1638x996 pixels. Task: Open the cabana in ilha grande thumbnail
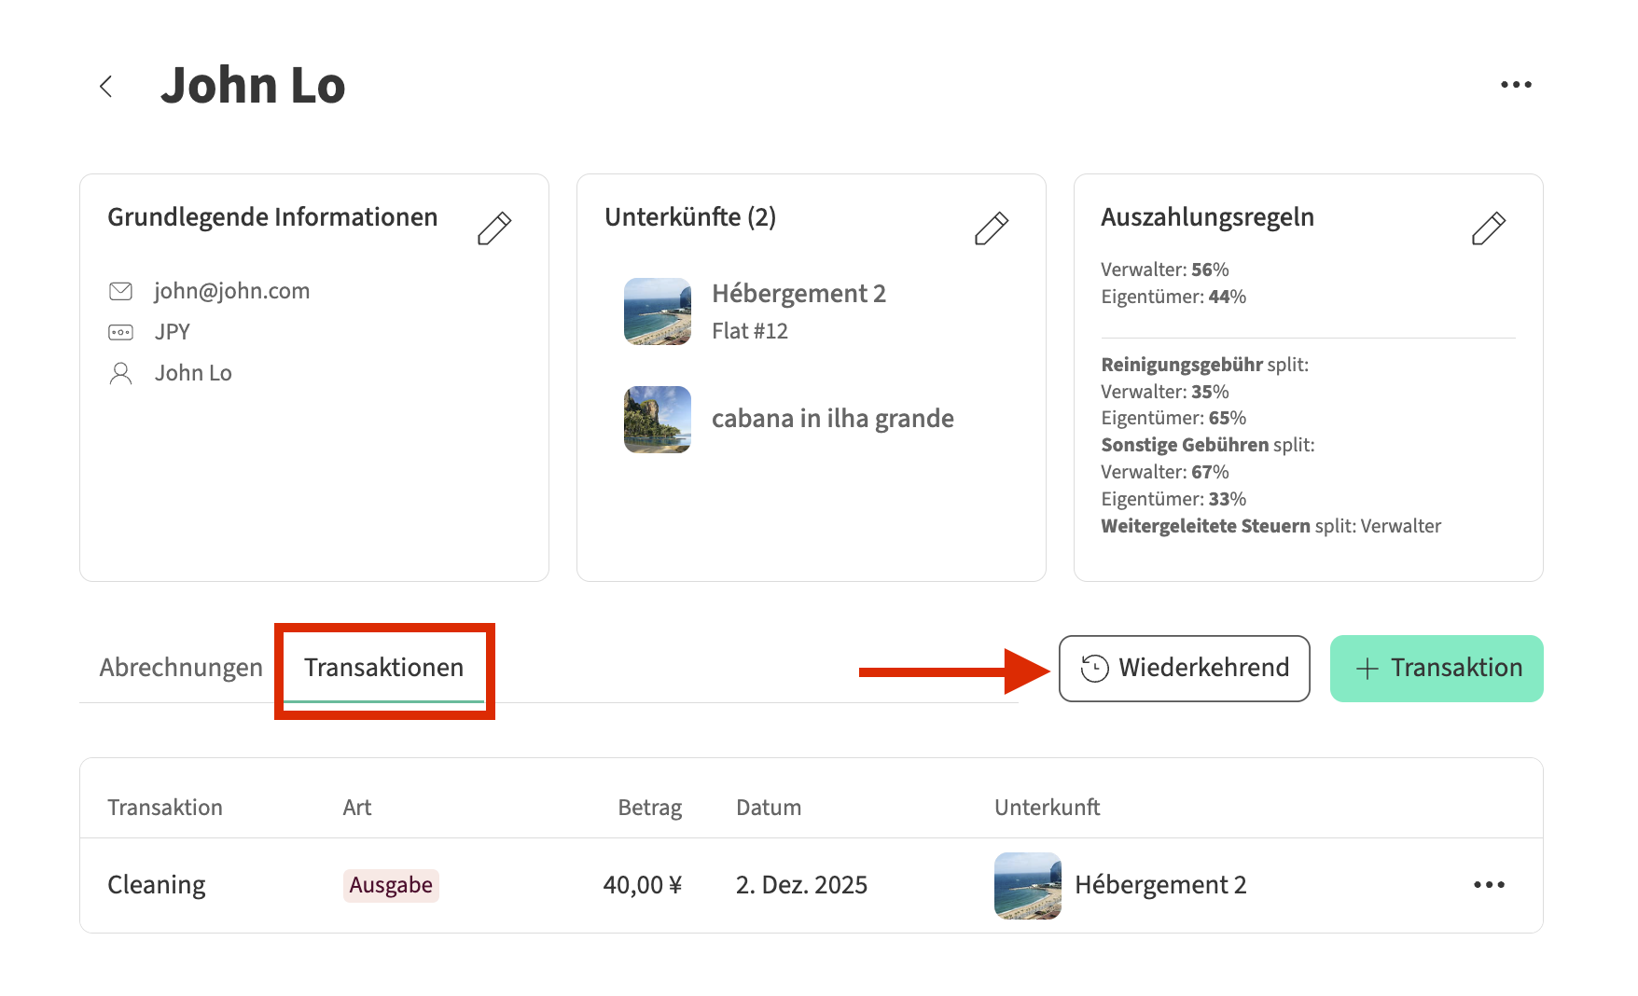click(658, 420)
